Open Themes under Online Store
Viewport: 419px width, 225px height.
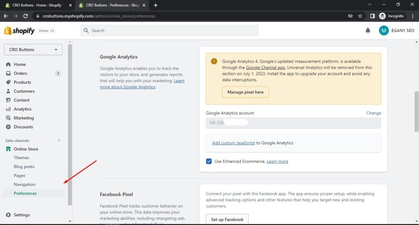pos(21,157)
